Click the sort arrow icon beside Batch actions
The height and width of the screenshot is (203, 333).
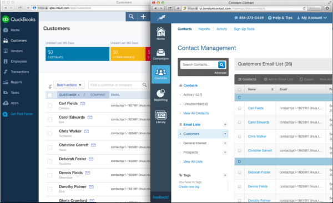50,86
